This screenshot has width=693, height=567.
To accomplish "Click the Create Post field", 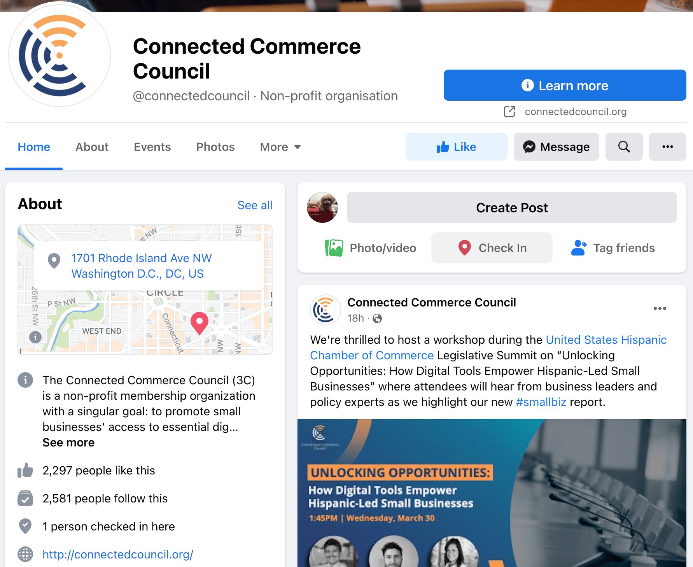I will coord(512,207).
